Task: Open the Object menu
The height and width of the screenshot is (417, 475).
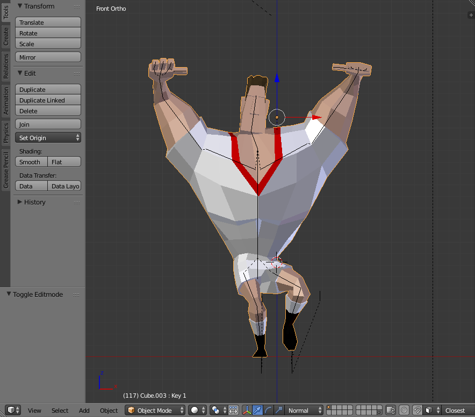Action: [109, 411]
